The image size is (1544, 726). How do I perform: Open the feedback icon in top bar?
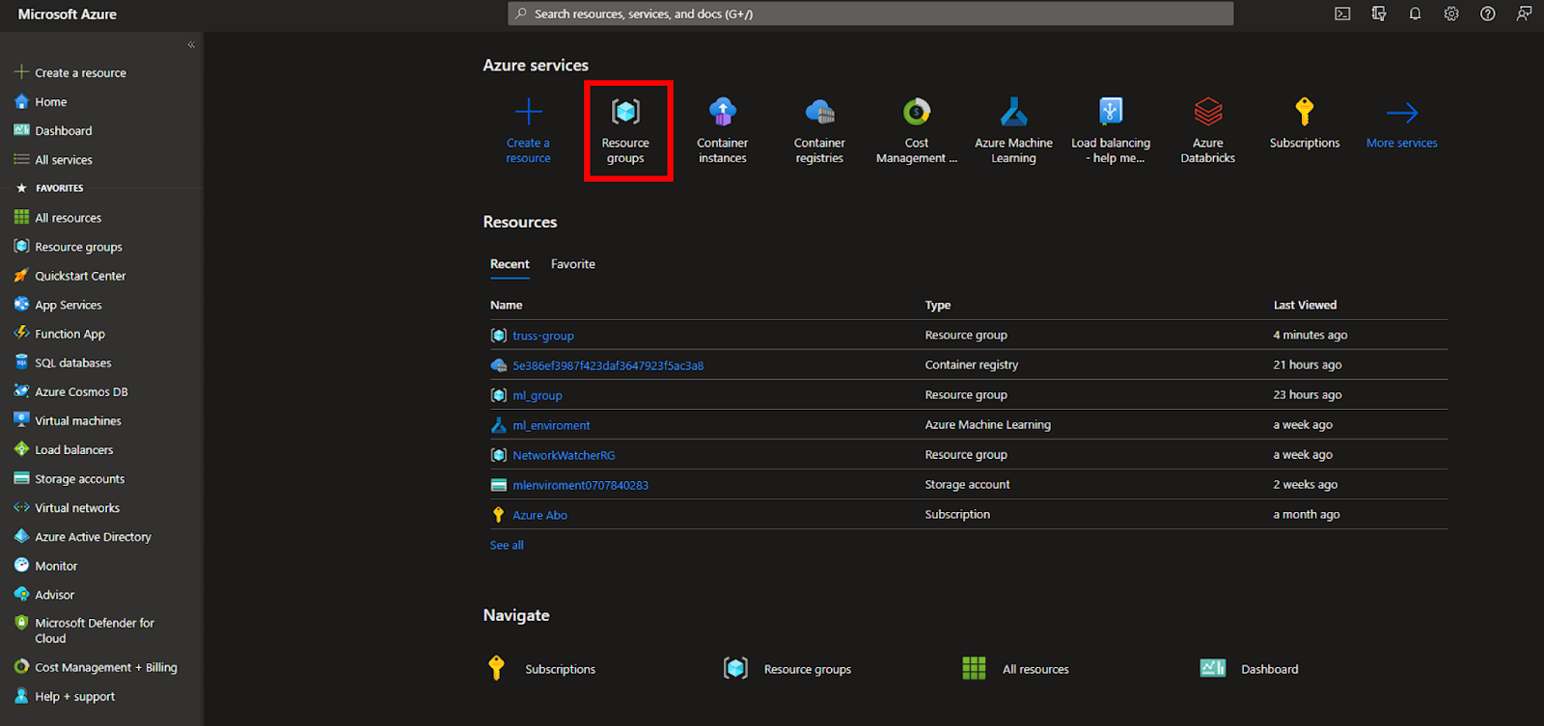tap(1524, 13)
